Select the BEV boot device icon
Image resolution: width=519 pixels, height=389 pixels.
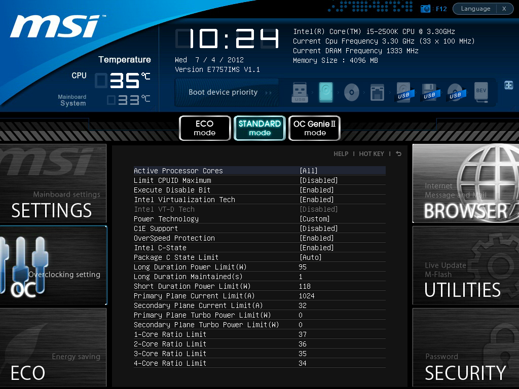[x=481, y=92]
